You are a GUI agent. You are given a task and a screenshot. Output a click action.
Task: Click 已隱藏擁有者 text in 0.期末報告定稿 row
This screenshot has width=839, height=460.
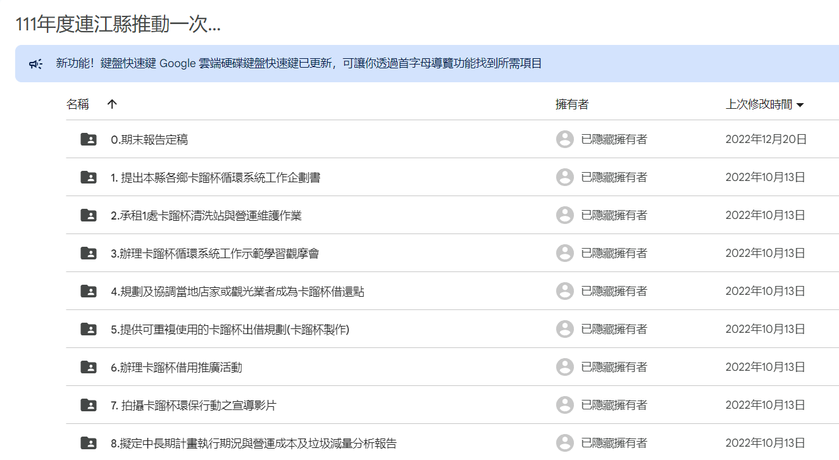(614, 139)
